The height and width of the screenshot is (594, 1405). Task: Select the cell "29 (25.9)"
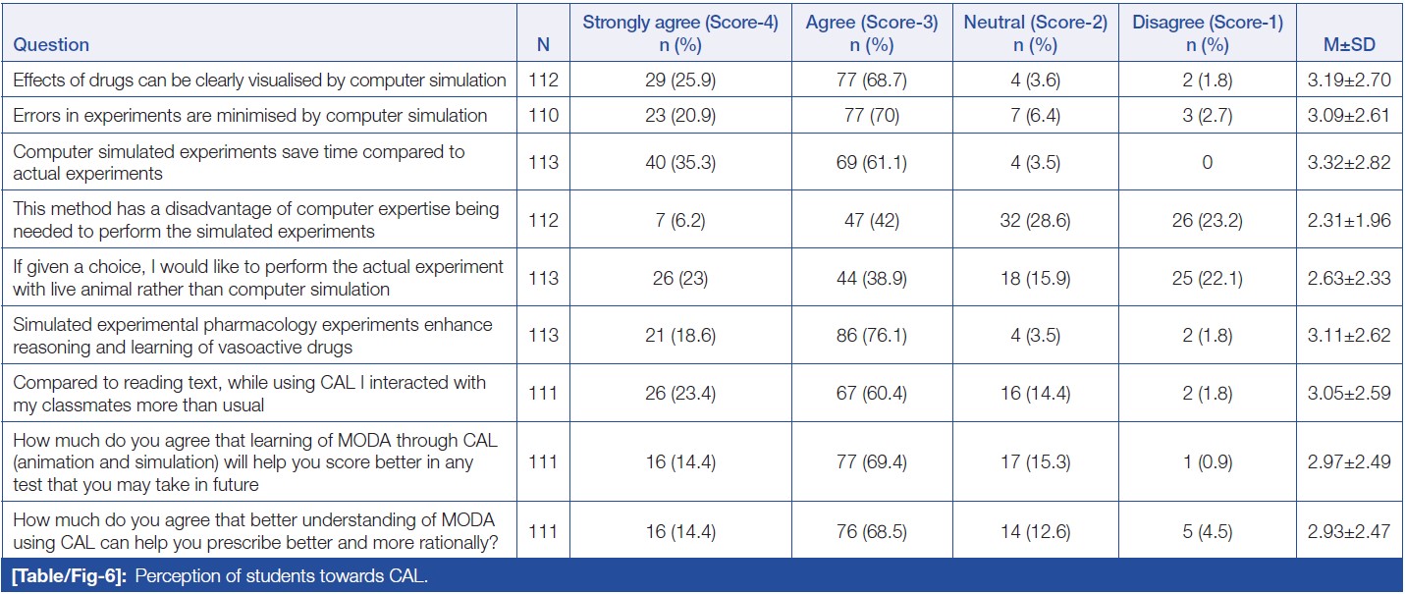[x=680, y=81]
